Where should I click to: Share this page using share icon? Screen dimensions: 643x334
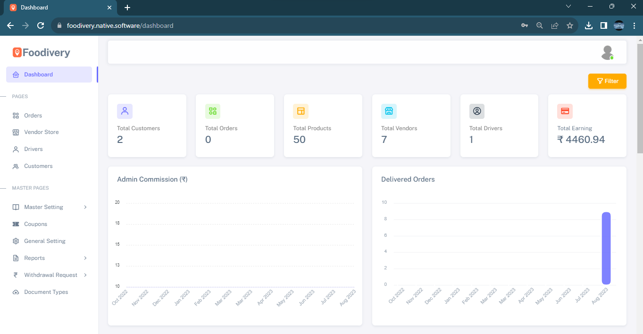click(555, 25)
